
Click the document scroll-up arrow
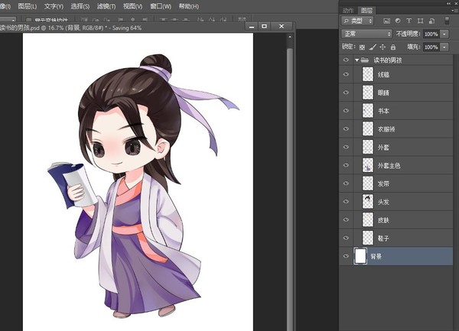coord(290,37)
